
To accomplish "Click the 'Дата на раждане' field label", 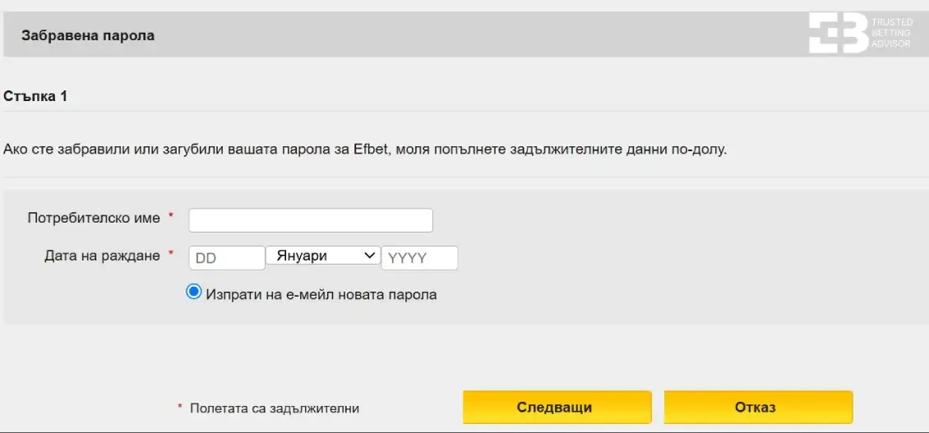I will tap(102, 256).
